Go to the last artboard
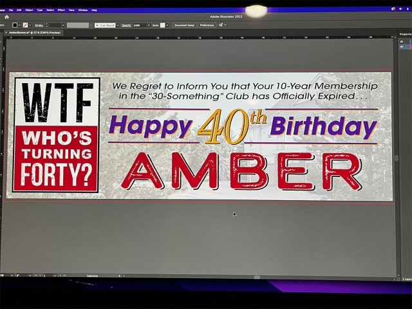Viewport: 412px width, 309px height. 64,276
